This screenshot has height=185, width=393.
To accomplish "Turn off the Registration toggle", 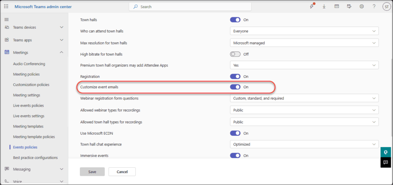I will pos(235,76).
